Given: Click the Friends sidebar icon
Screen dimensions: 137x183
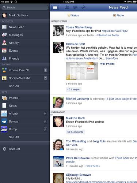Looking at the screenshot, I should tap(4, 59).
